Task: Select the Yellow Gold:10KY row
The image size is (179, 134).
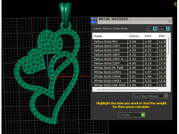Action: pos(129,46)
